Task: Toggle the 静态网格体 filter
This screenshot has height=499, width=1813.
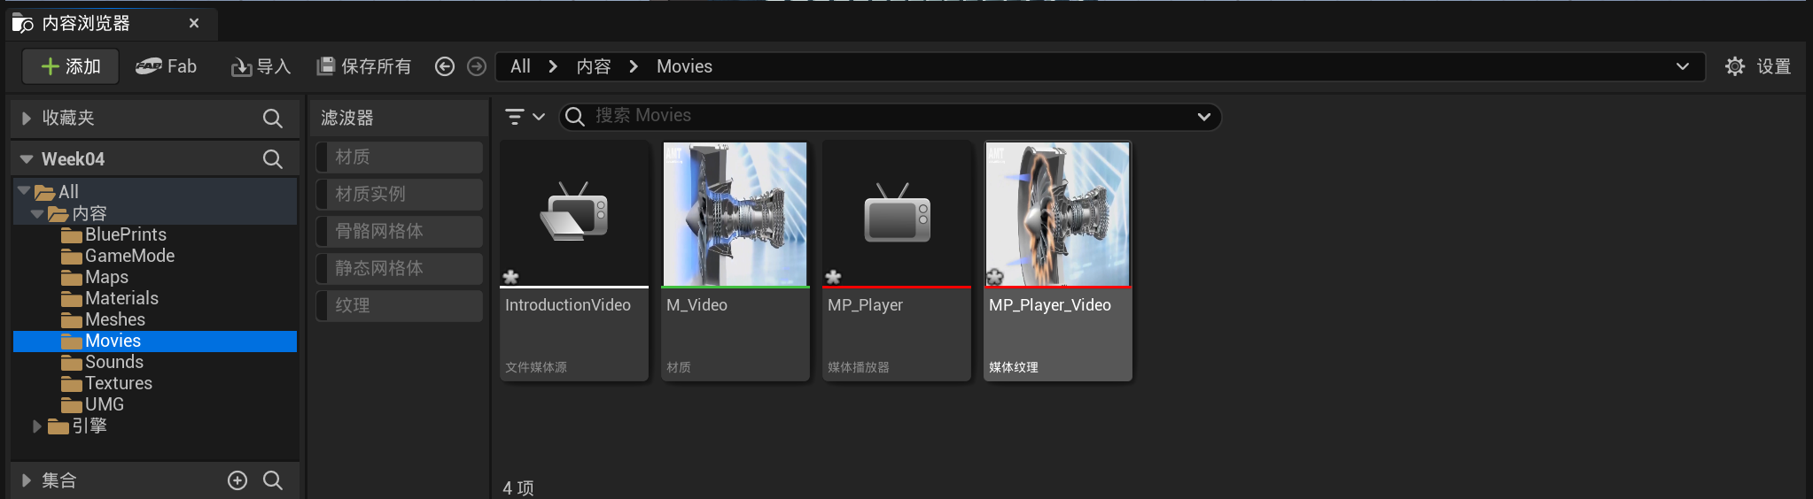Action: (x=399, y=269)
